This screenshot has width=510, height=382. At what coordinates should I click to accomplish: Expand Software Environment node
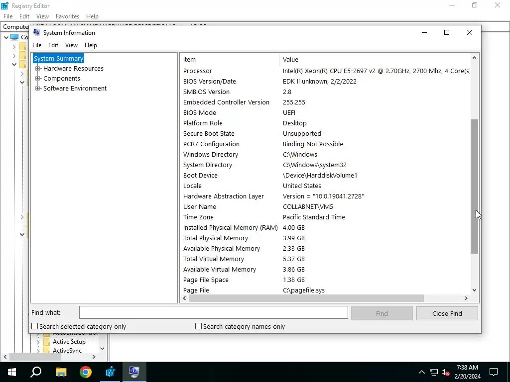(38, 89)
